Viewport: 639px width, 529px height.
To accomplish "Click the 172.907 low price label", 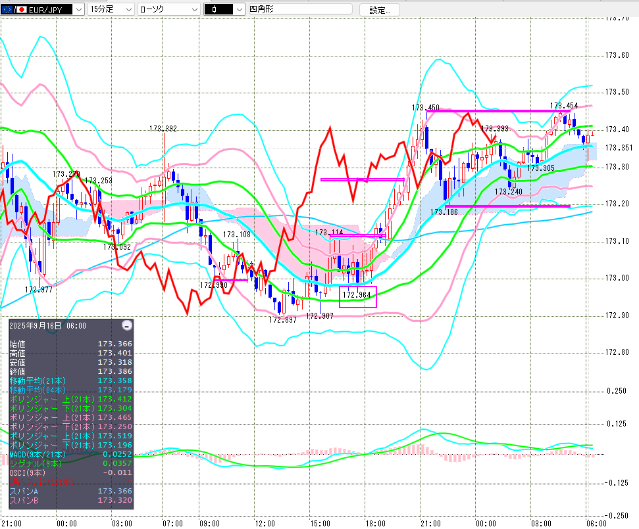I will (320, 316).
